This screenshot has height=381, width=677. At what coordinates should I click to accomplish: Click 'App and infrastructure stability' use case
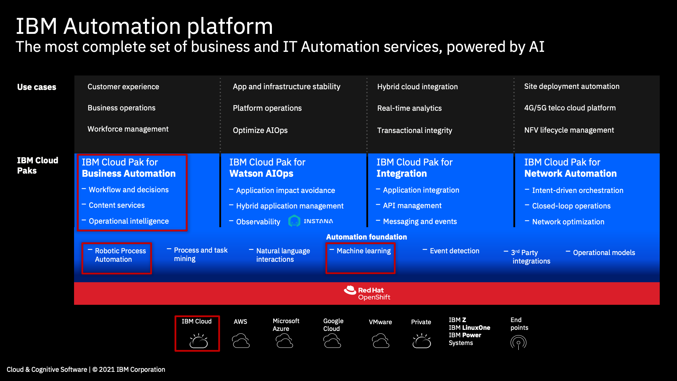coord(286,87)
